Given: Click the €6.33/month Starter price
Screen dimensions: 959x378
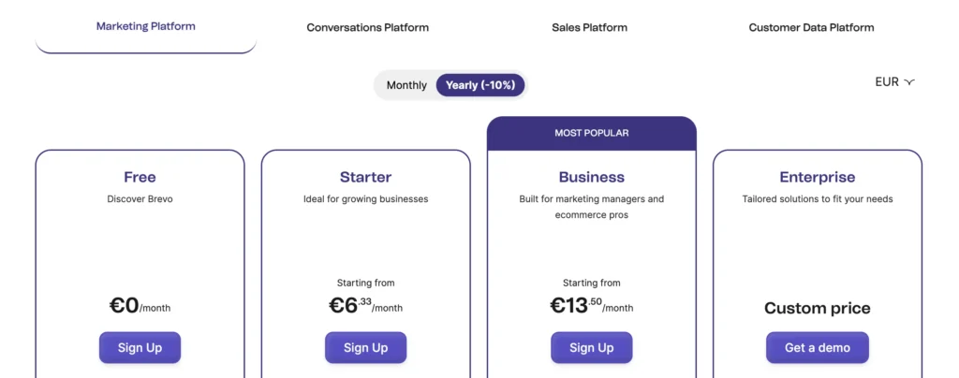Looking at the screenshot, I should pyautogui.click(x=365, y=305).
